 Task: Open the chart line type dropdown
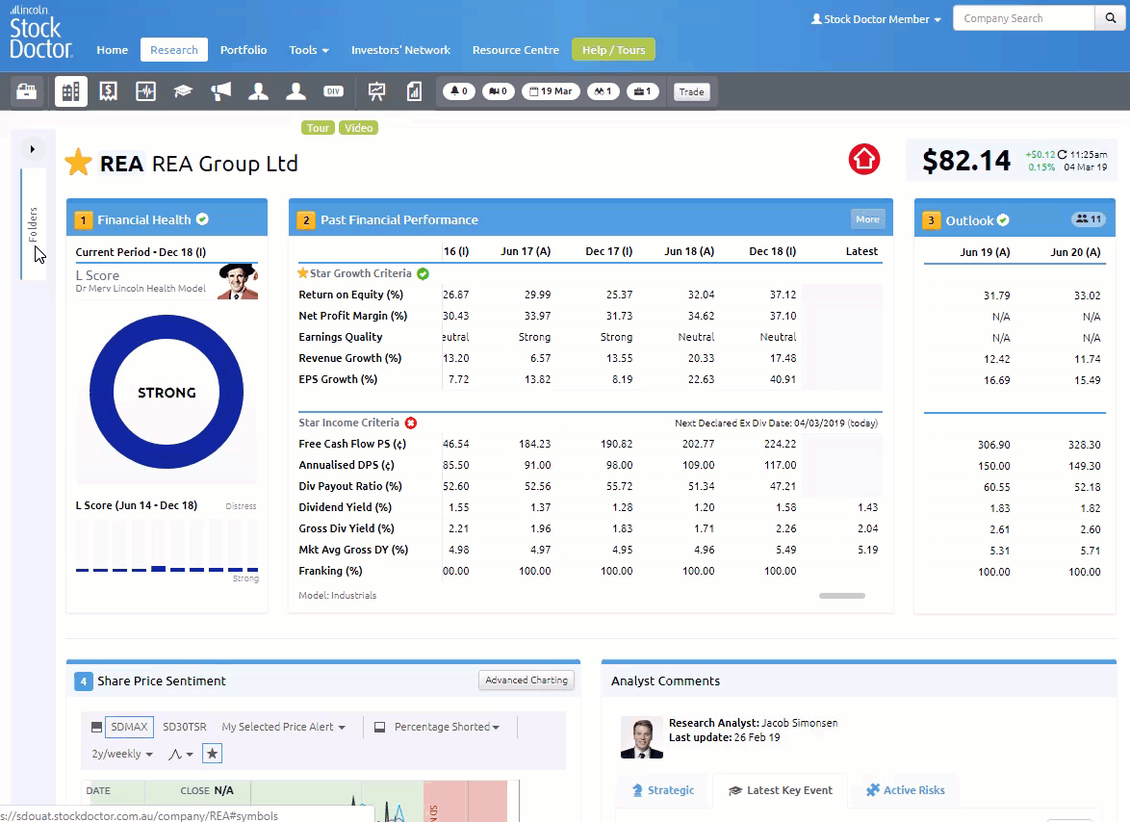[x=180, y=755]
